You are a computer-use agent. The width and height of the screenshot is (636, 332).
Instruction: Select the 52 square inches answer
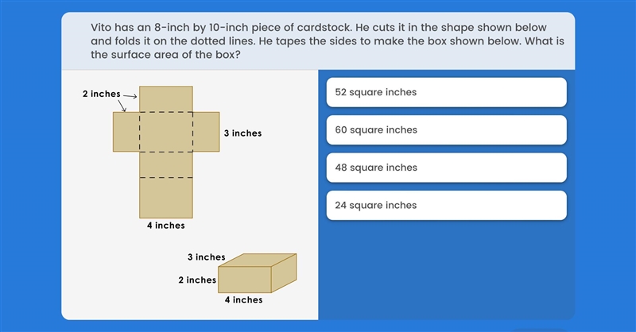click(x=446, y=92)
